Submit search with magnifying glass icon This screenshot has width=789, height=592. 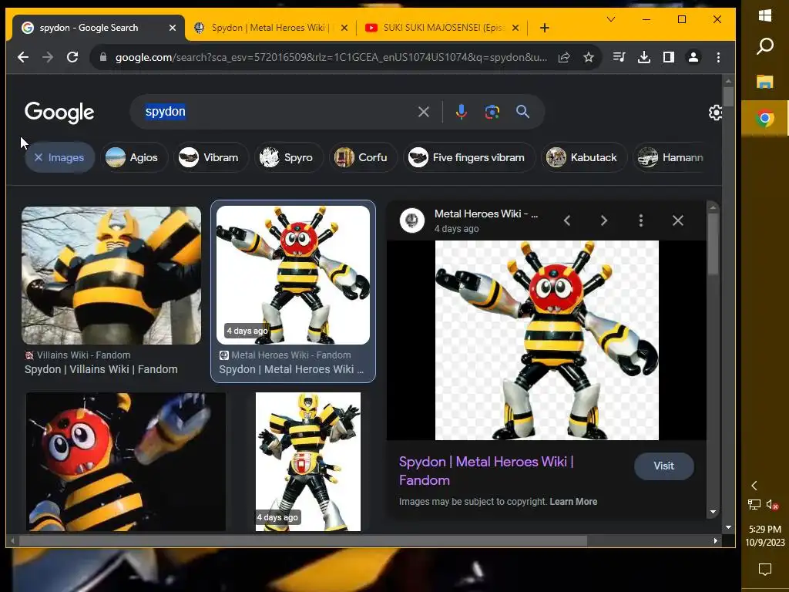[523, 112]
